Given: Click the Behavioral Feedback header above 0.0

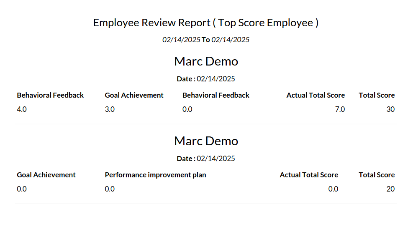Looking at the screenshot, I should tap(216, 95).
